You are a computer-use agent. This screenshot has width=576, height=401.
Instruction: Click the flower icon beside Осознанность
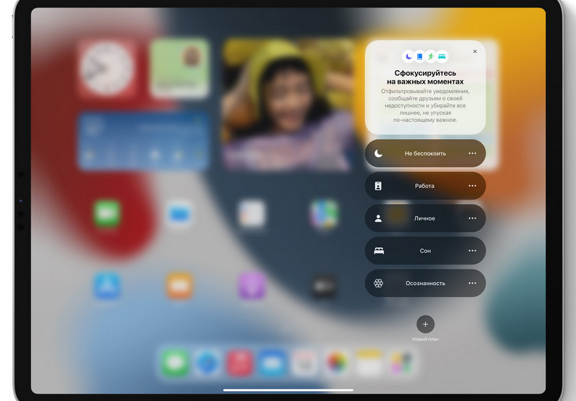tap(378, 283)
